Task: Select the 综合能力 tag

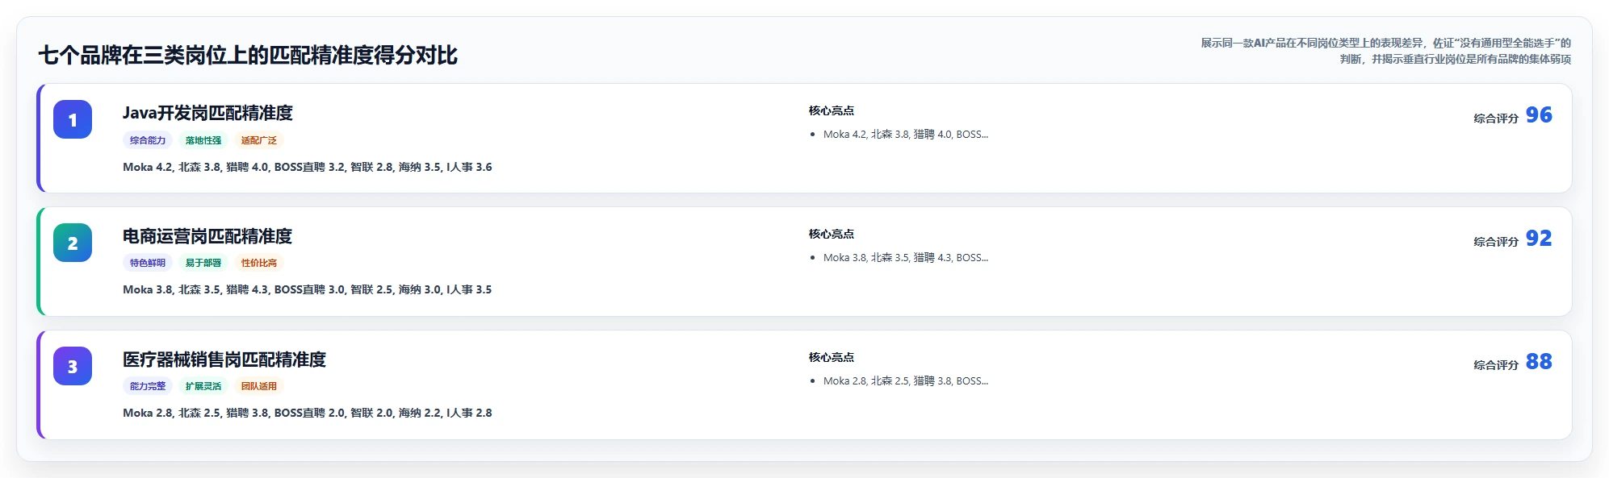Action: click(x=148, y=140)
